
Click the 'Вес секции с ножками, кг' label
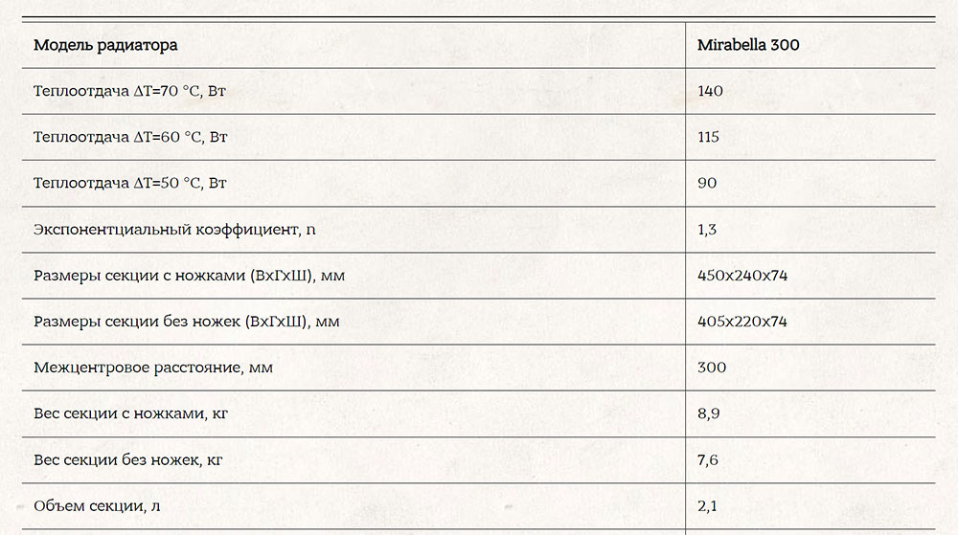[130, 414]
